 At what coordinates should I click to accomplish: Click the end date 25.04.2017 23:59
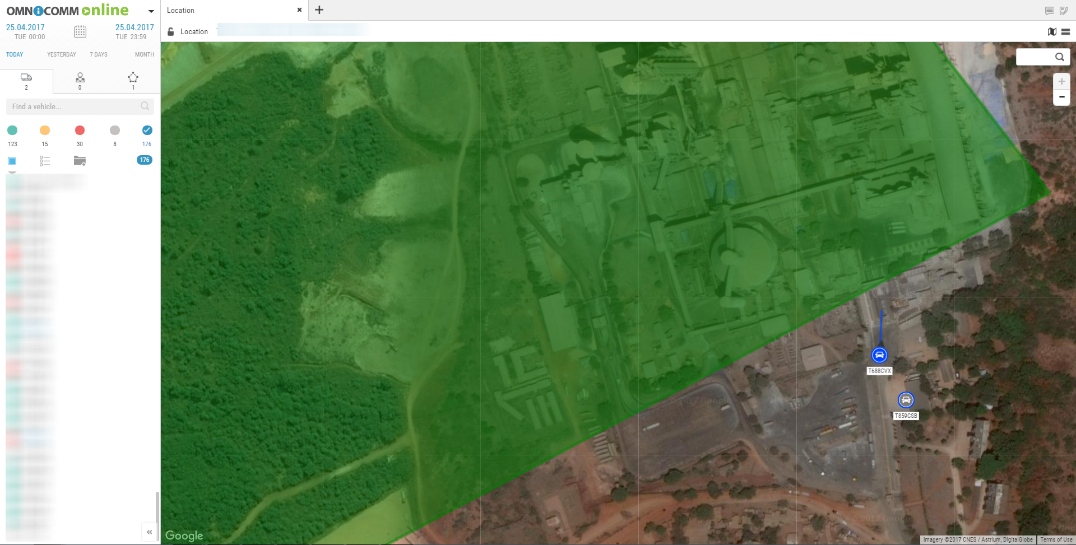pos(134,32)
